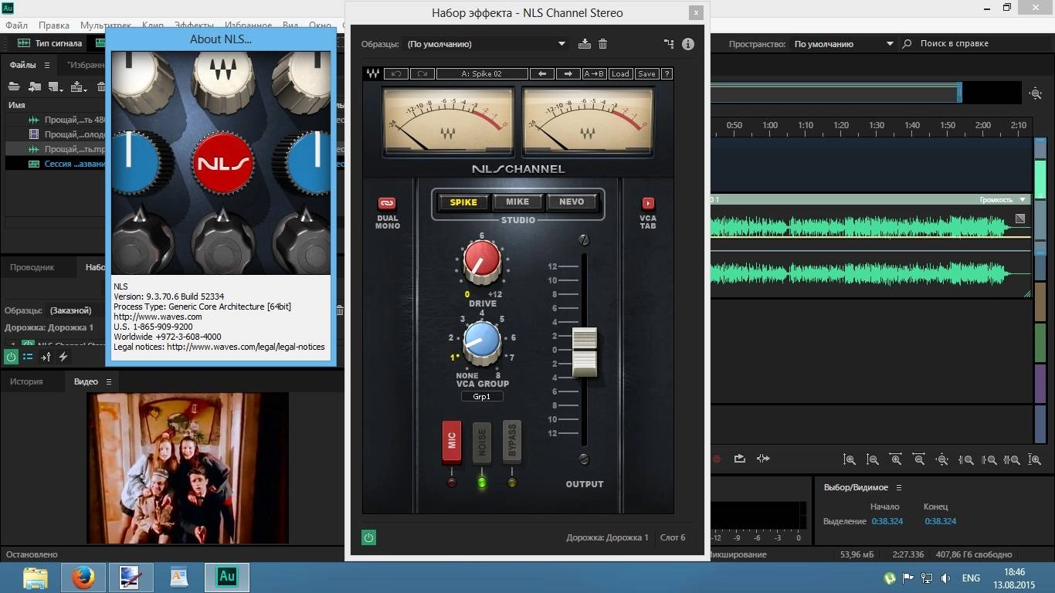Screen dimensions: 1055x593
Task: Switch to the История tab
Action: 26,381
